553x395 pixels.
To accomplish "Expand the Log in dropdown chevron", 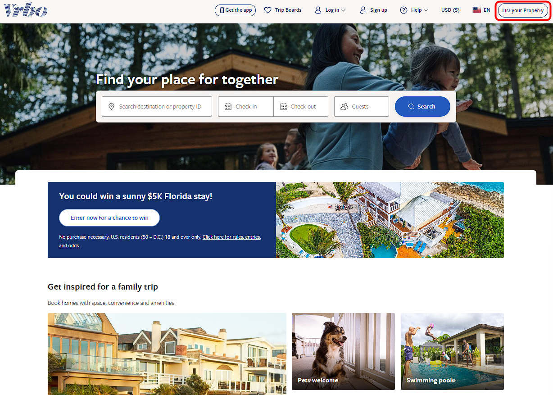I will pos(344,10).
